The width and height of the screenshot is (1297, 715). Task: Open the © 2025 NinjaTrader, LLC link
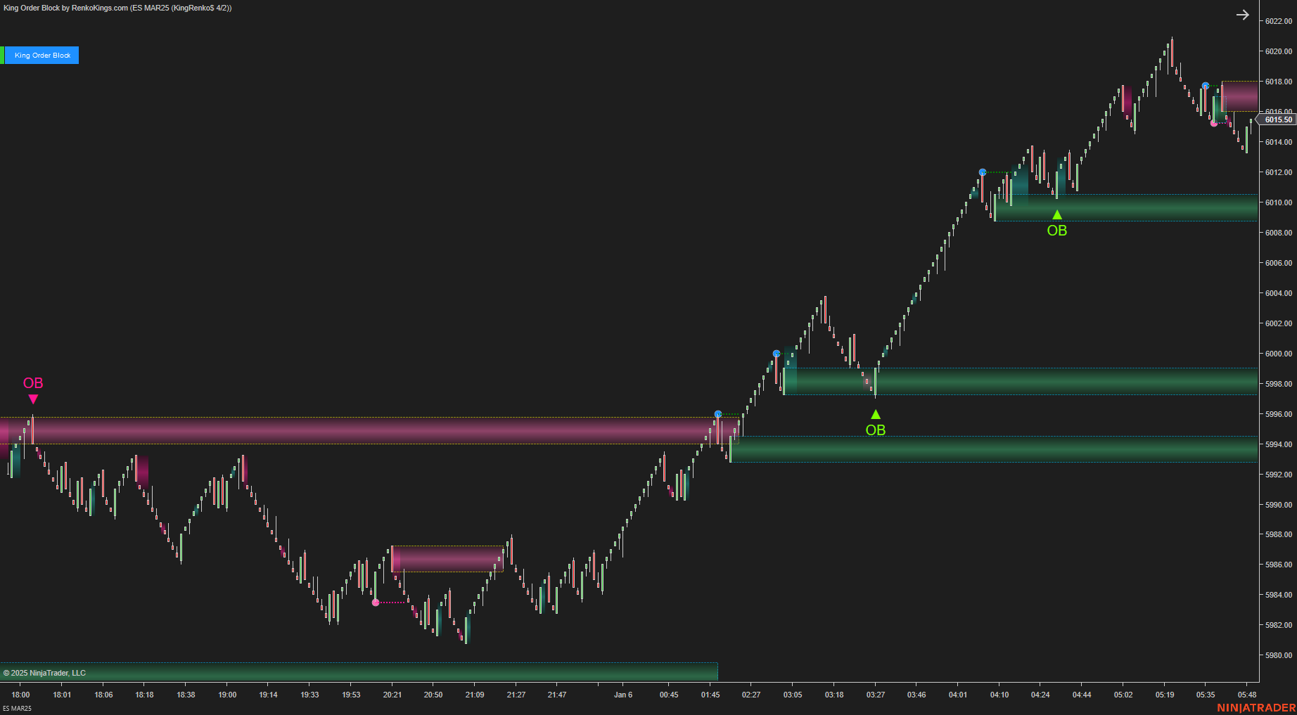click(x=44, y=673)
